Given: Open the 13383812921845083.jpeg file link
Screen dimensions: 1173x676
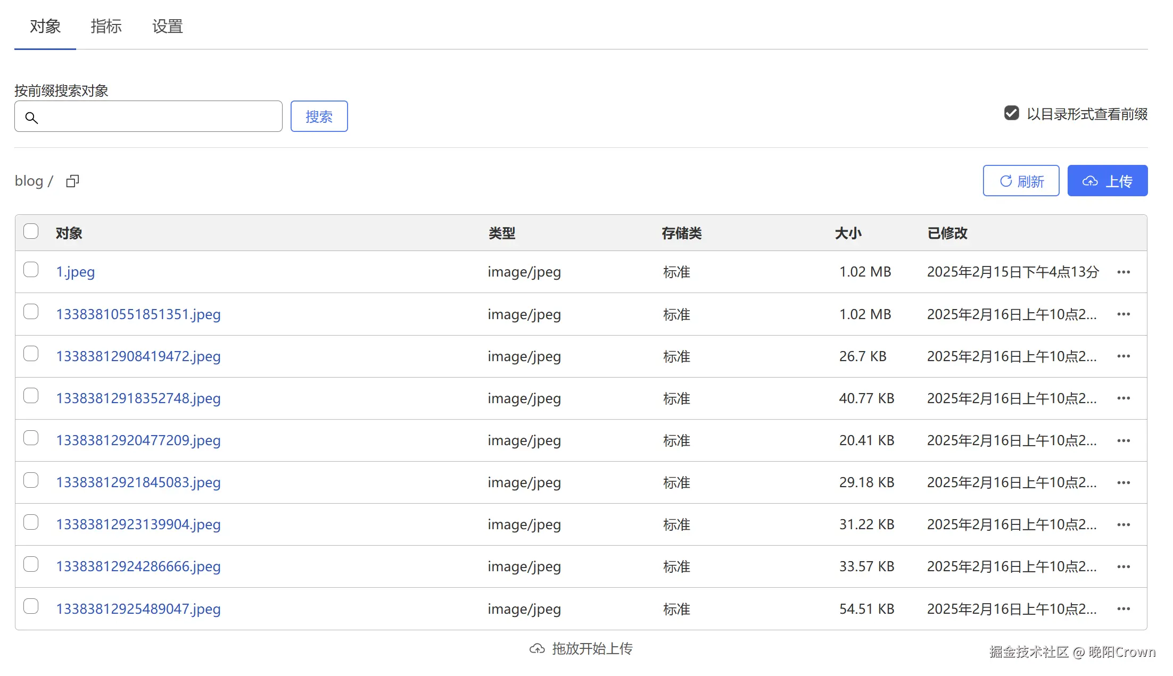Looking at the screenshot, I should (x=138, y=482).
